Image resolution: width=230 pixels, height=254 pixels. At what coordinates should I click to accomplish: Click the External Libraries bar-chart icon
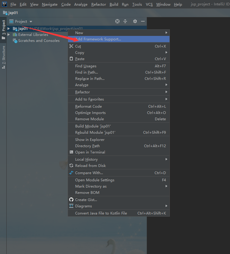pyautogui.click(x=15, y=34)
